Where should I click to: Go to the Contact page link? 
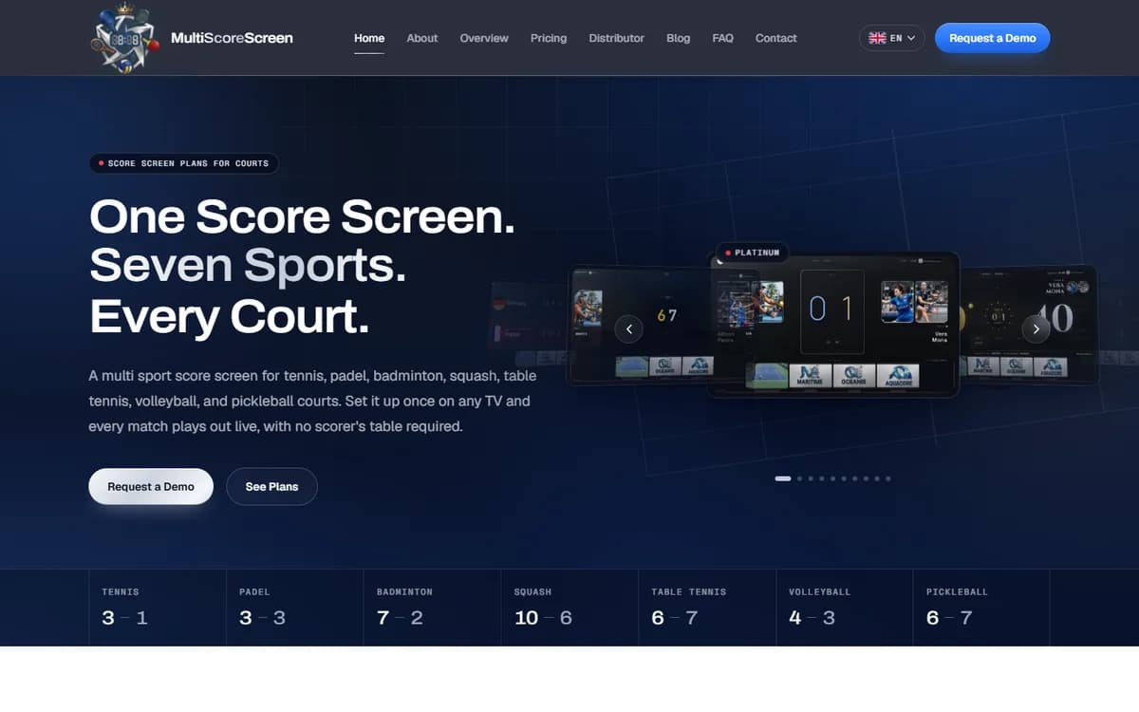point(776,38)
